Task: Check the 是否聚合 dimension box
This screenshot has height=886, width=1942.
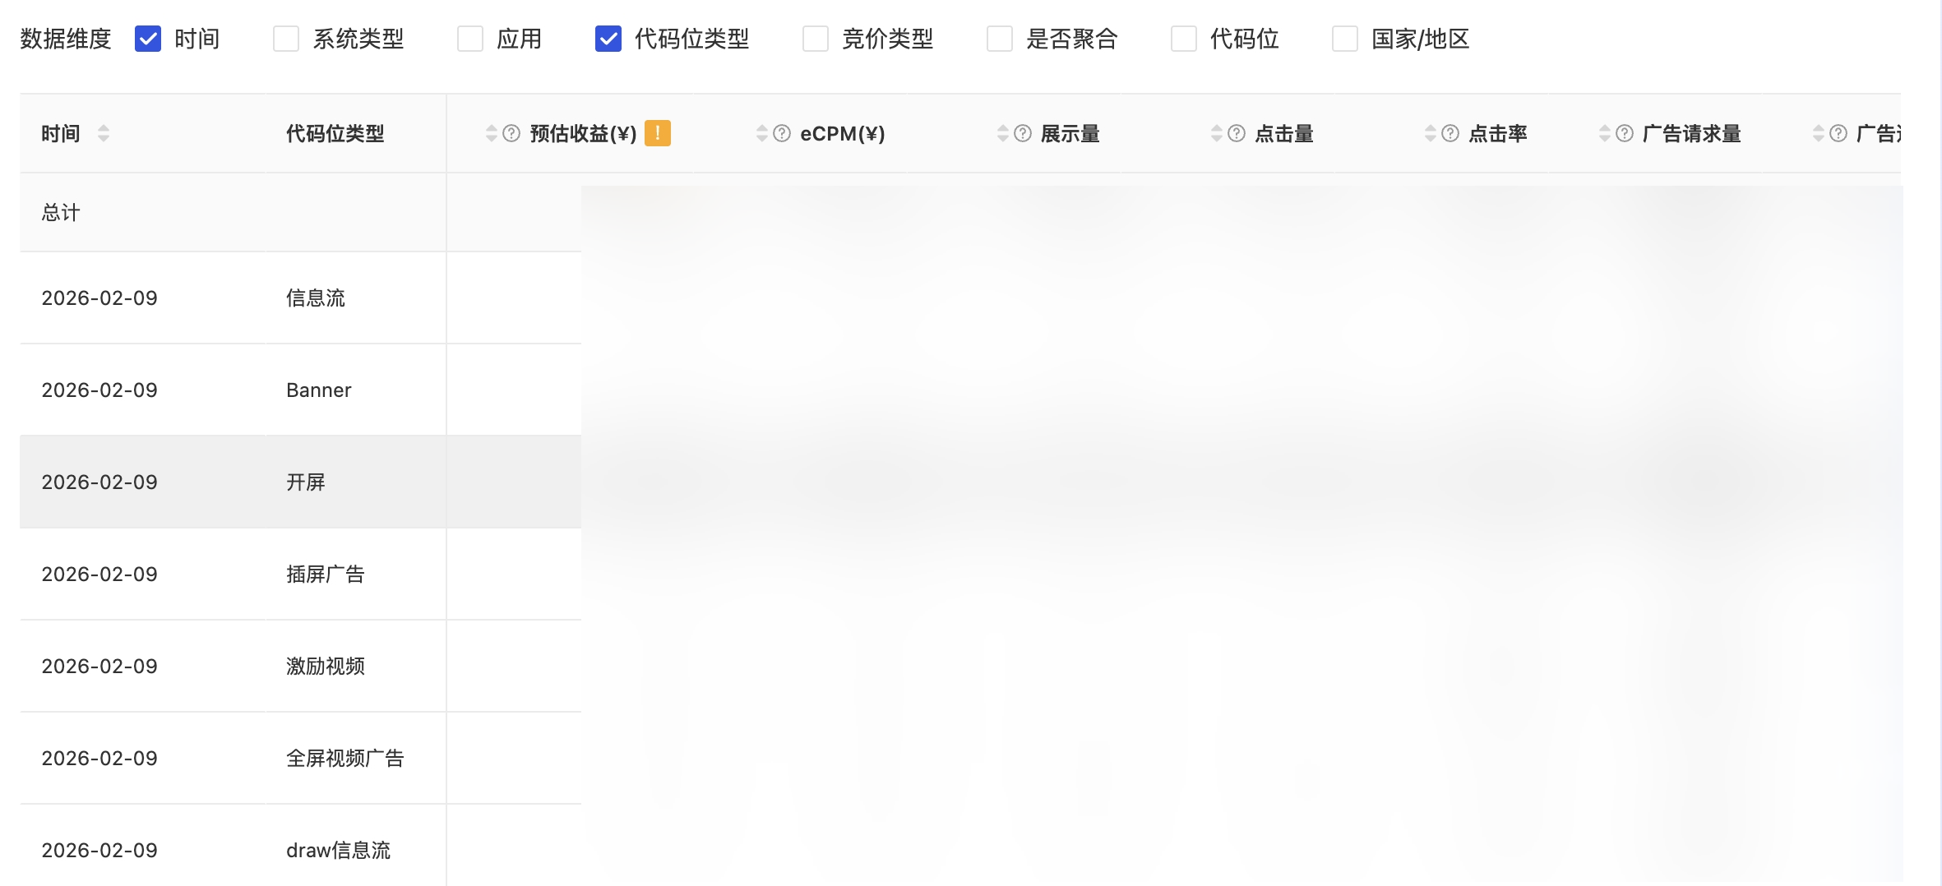Action: click(1000, 39)
